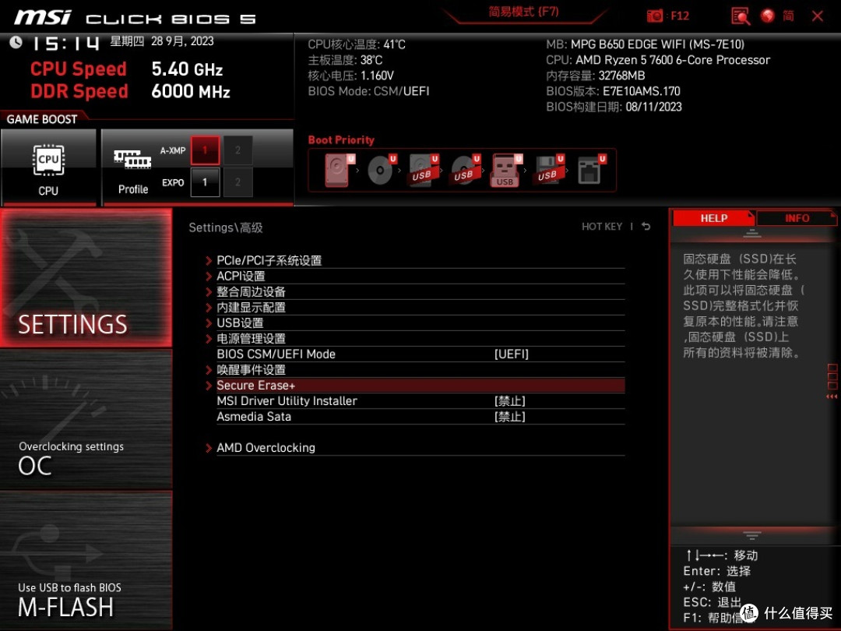Click the BIOS CSM/UEFI Mode label
841x631 pixels.
click(276, 354)
